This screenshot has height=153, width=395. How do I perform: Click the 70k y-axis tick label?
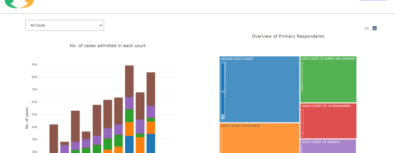click(x=35, y=89)
